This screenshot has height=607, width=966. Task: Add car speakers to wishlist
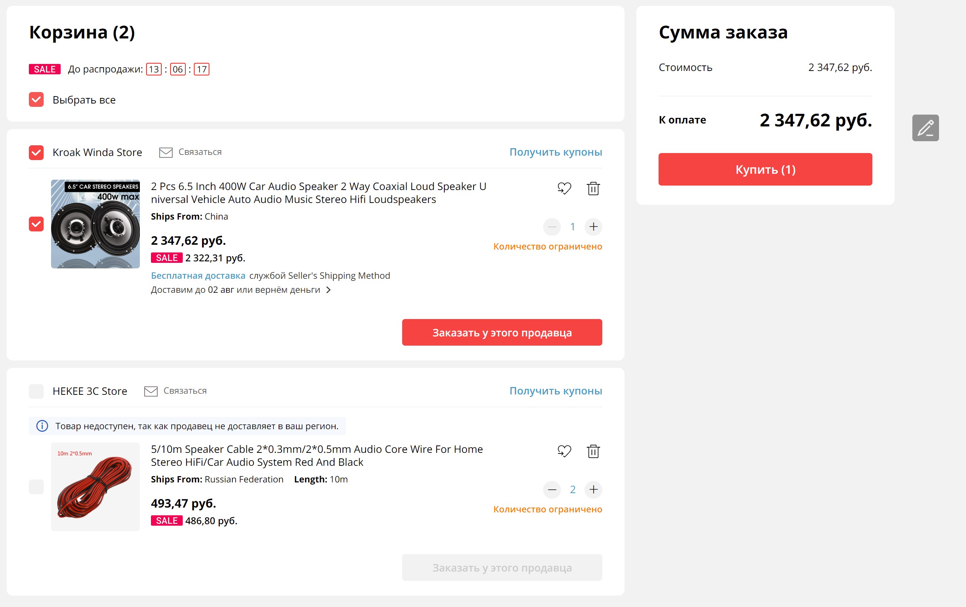click(x=564, y=188)
